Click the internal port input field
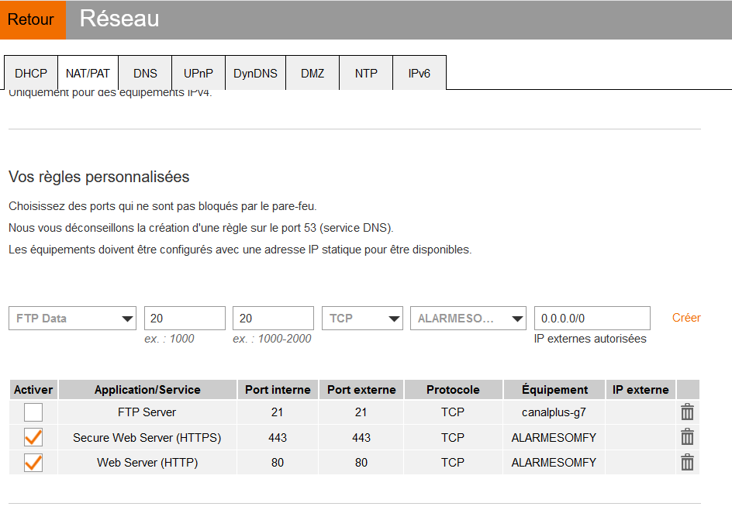This screenshot has width=732, height=510. click(185, 319)
